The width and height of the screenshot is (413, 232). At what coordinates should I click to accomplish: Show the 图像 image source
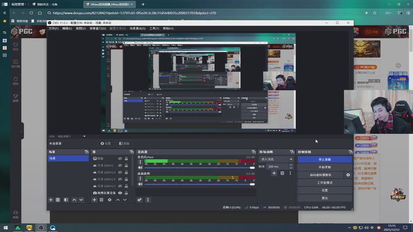click(120, 159)
